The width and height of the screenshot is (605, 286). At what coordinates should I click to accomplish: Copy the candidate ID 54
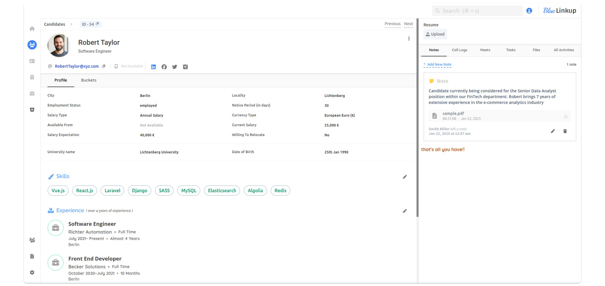[x=97, y=24]
